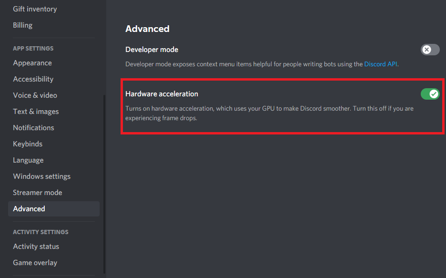Switch to Voice & video settings

(x=35, y=95)
